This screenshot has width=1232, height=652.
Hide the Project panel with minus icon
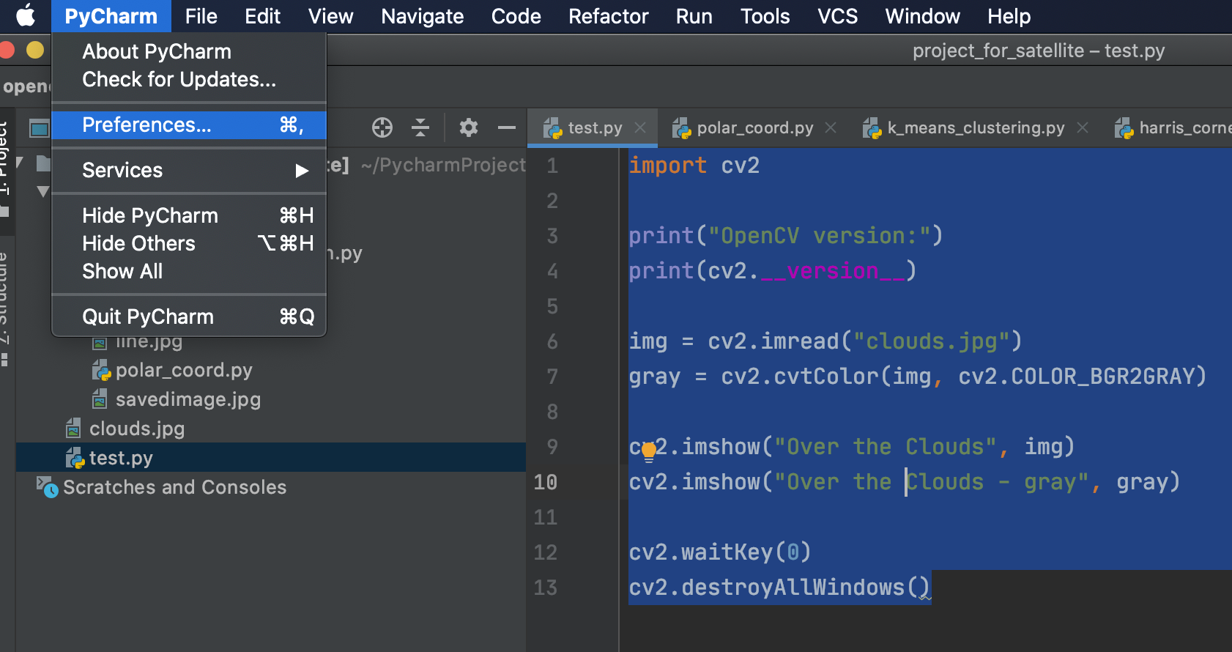507,127
